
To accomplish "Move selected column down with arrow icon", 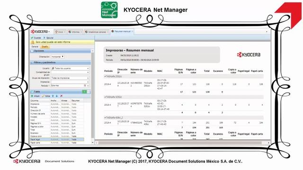I will click(x=57, y=96).
